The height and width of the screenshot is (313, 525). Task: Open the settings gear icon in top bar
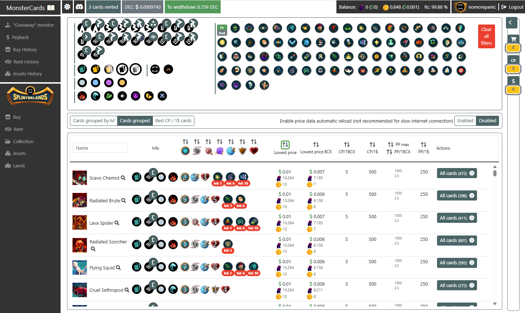(x=67, y=7)
